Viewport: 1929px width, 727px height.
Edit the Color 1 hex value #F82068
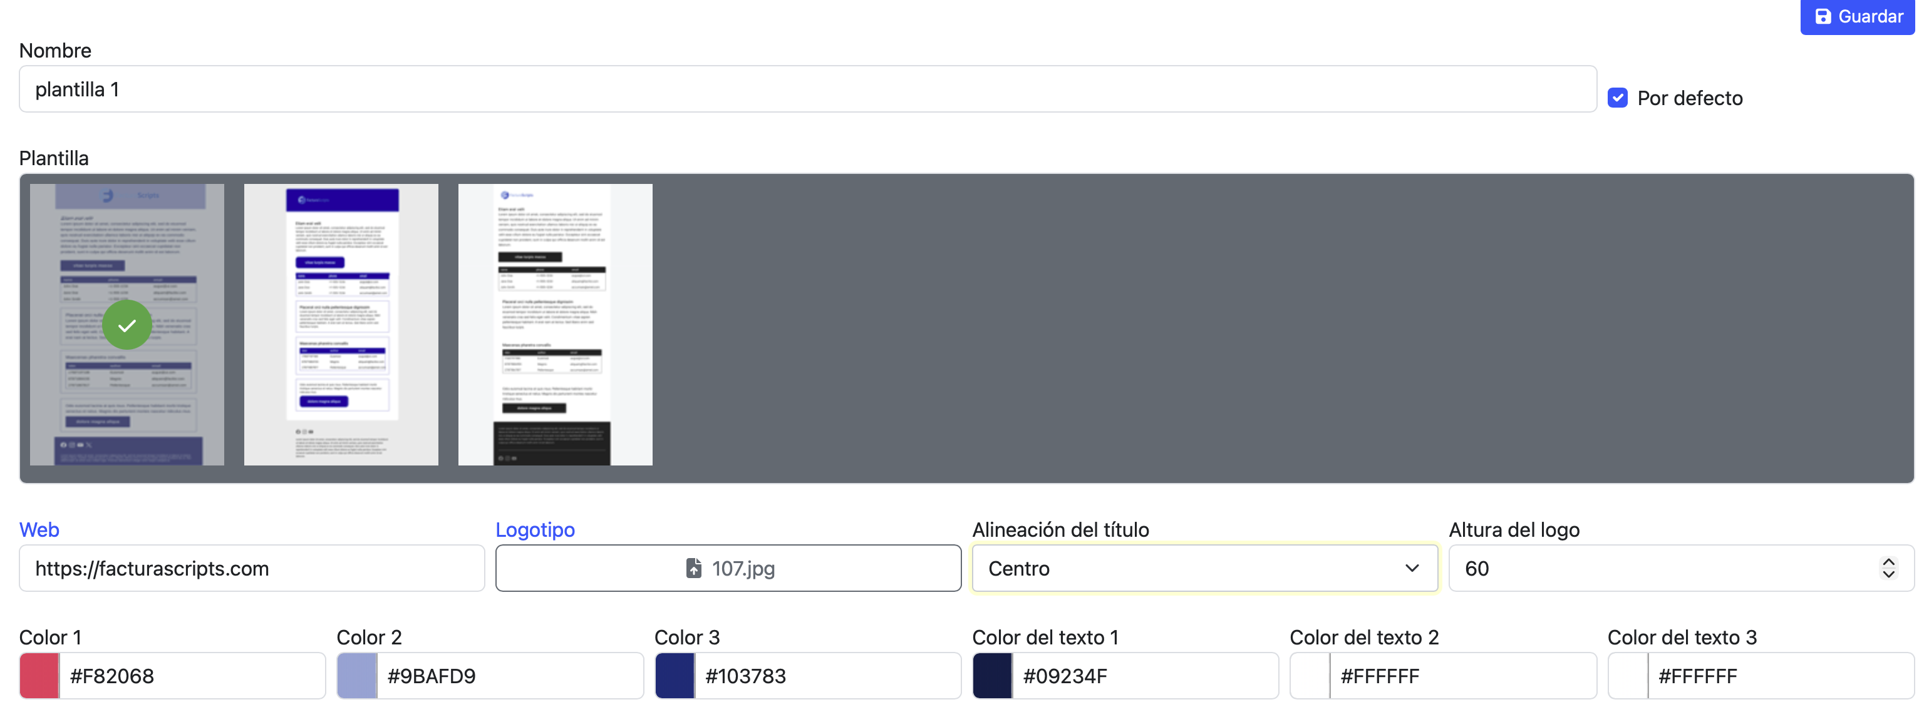[x=192, y=676]
